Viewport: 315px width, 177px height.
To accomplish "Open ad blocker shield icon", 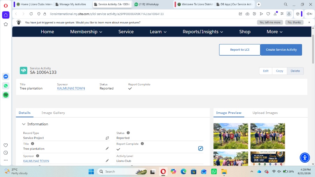I will click(x=254, y=14).
